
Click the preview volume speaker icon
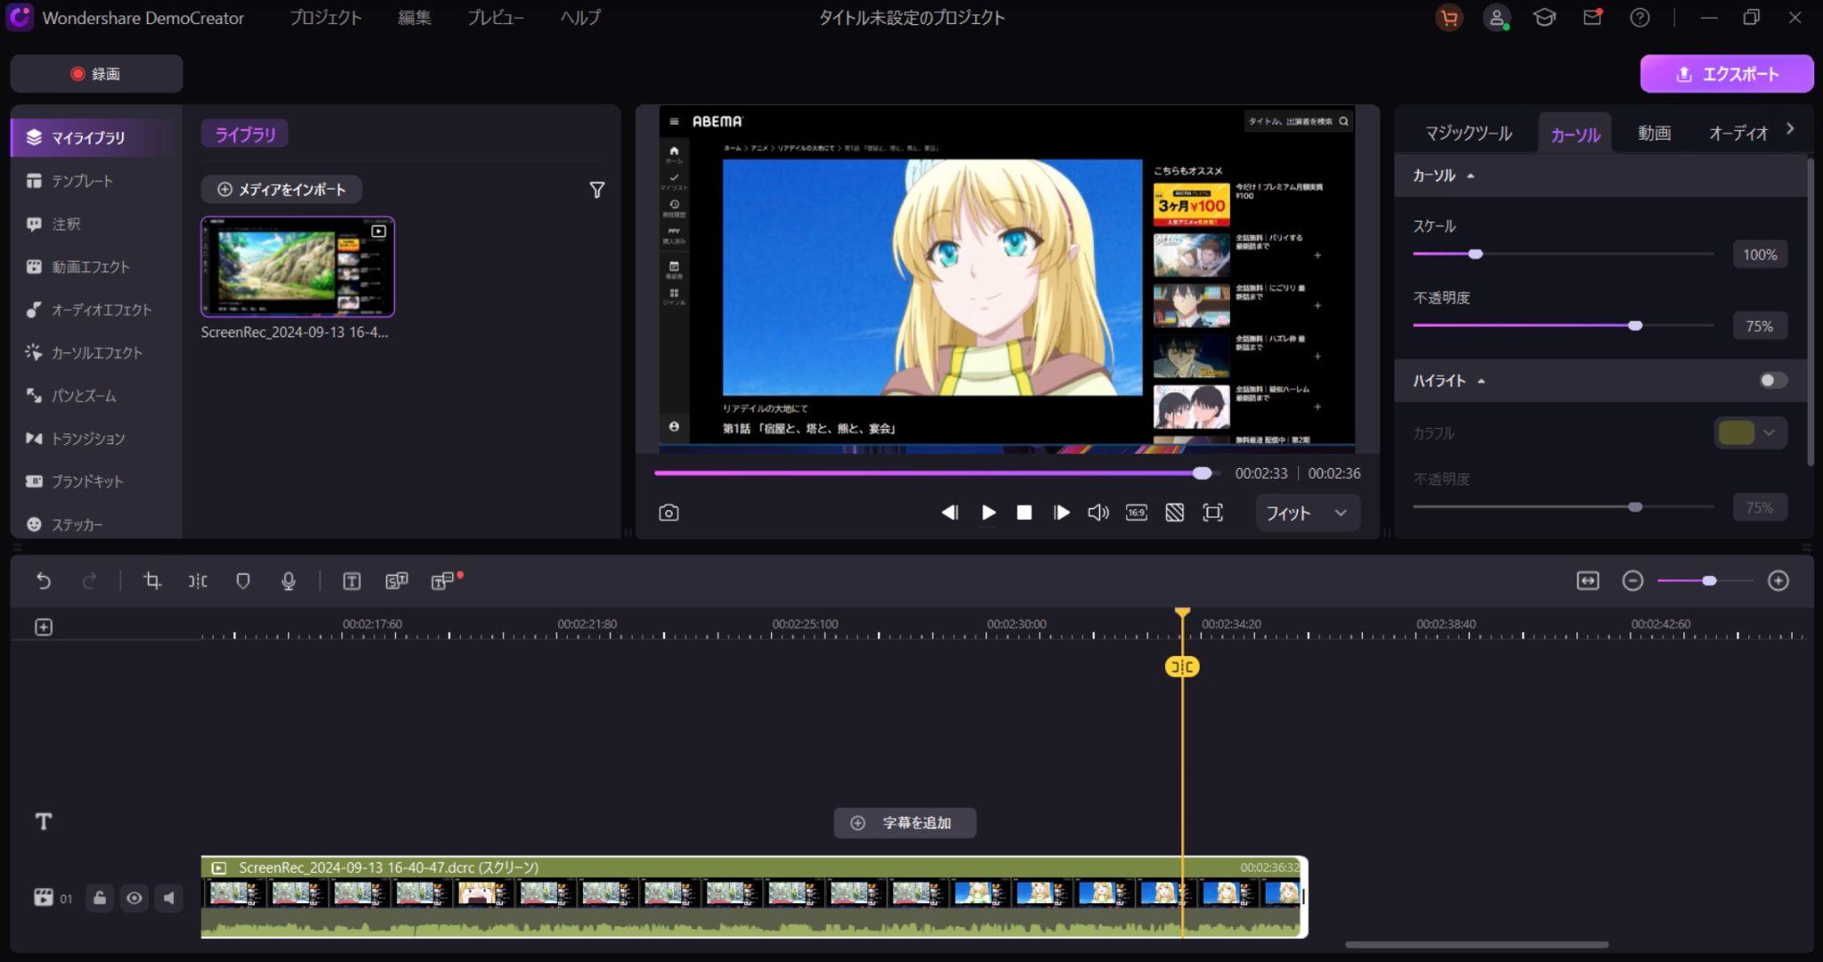point(1098,513)
